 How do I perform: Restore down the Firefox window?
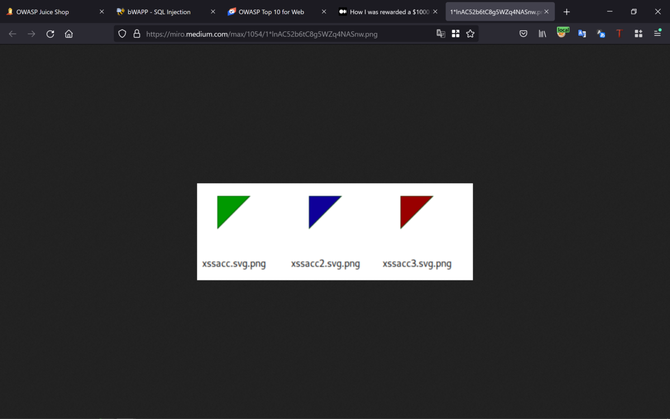click(634, 12)
